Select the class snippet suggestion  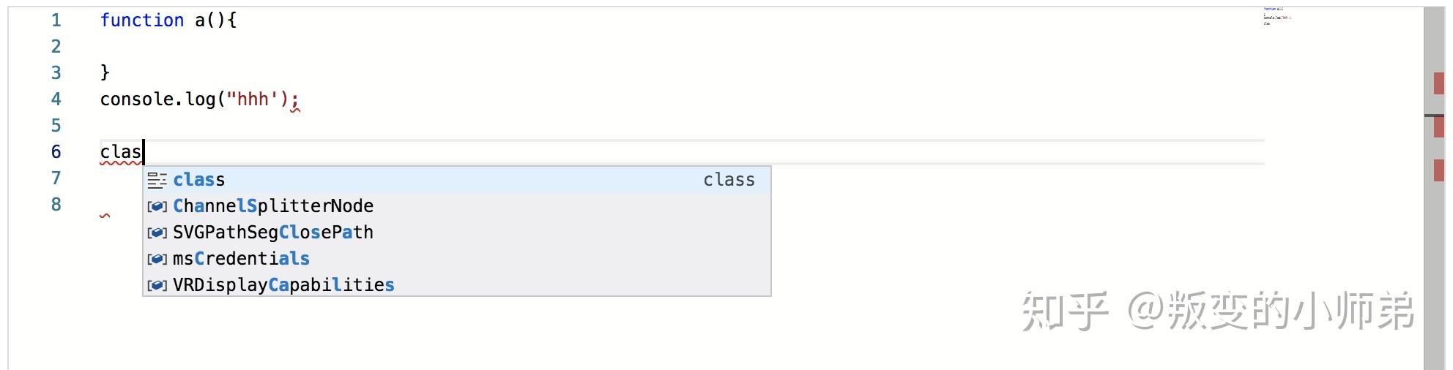point(456,180)
